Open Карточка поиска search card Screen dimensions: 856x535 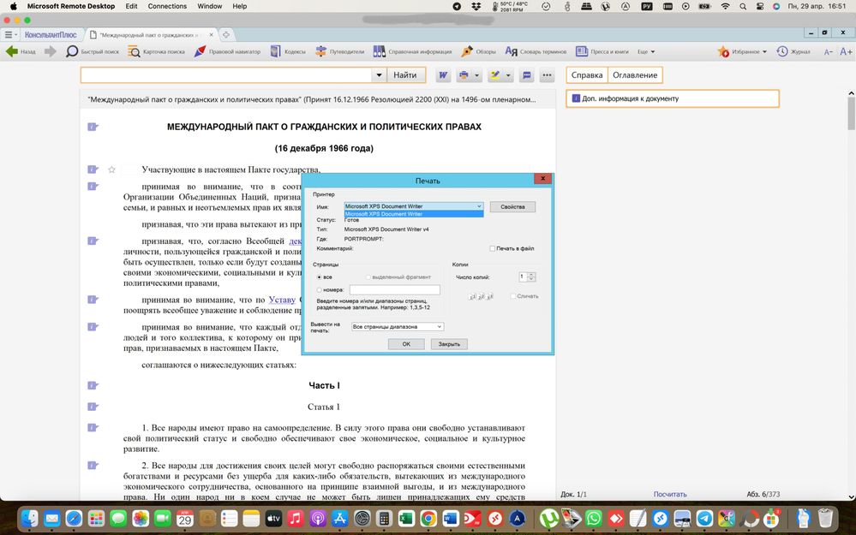coord(156,51)
